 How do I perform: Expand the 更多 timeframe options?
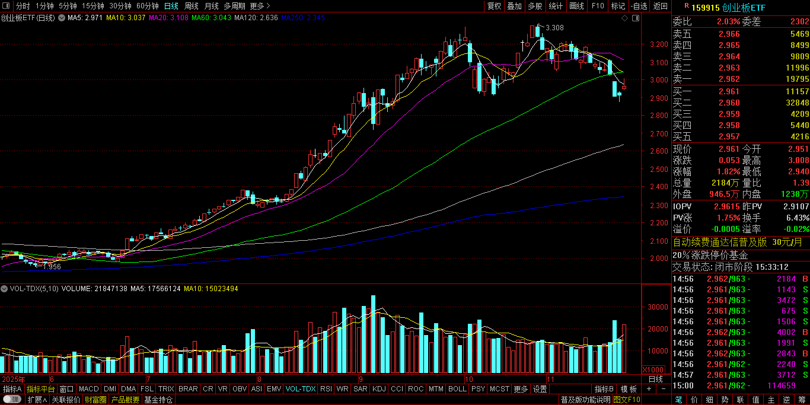[x=257, y=6]
